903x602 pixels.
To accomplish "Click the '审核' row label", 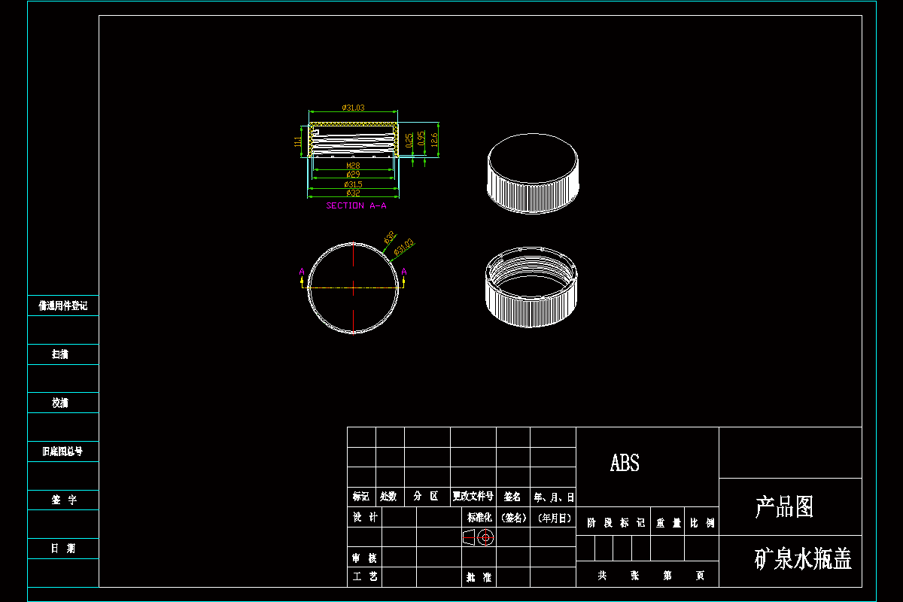I will 364,558.
